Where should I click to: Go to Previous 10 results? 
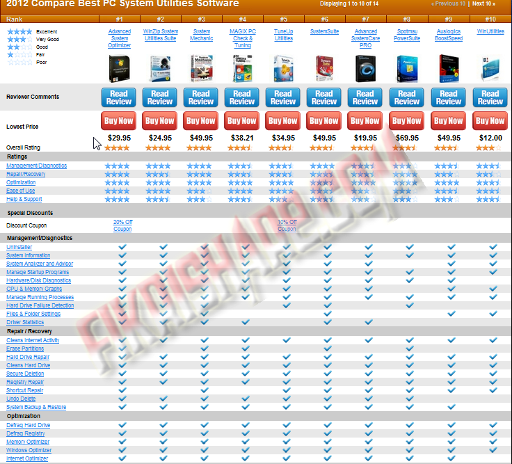tap(448, 4)
